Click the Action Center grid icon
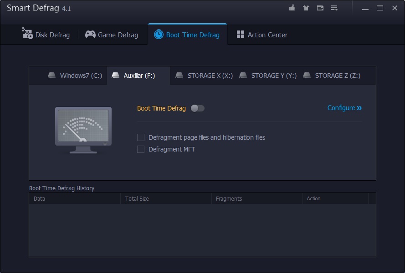Screen dimensions: 405x273 [241, 35]
